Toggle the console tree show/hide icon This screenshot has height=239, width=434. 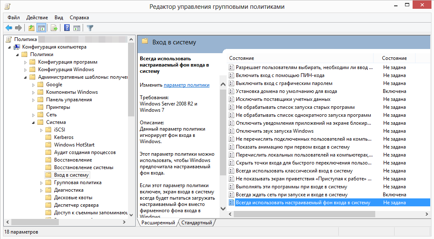[x=41, y=28]
